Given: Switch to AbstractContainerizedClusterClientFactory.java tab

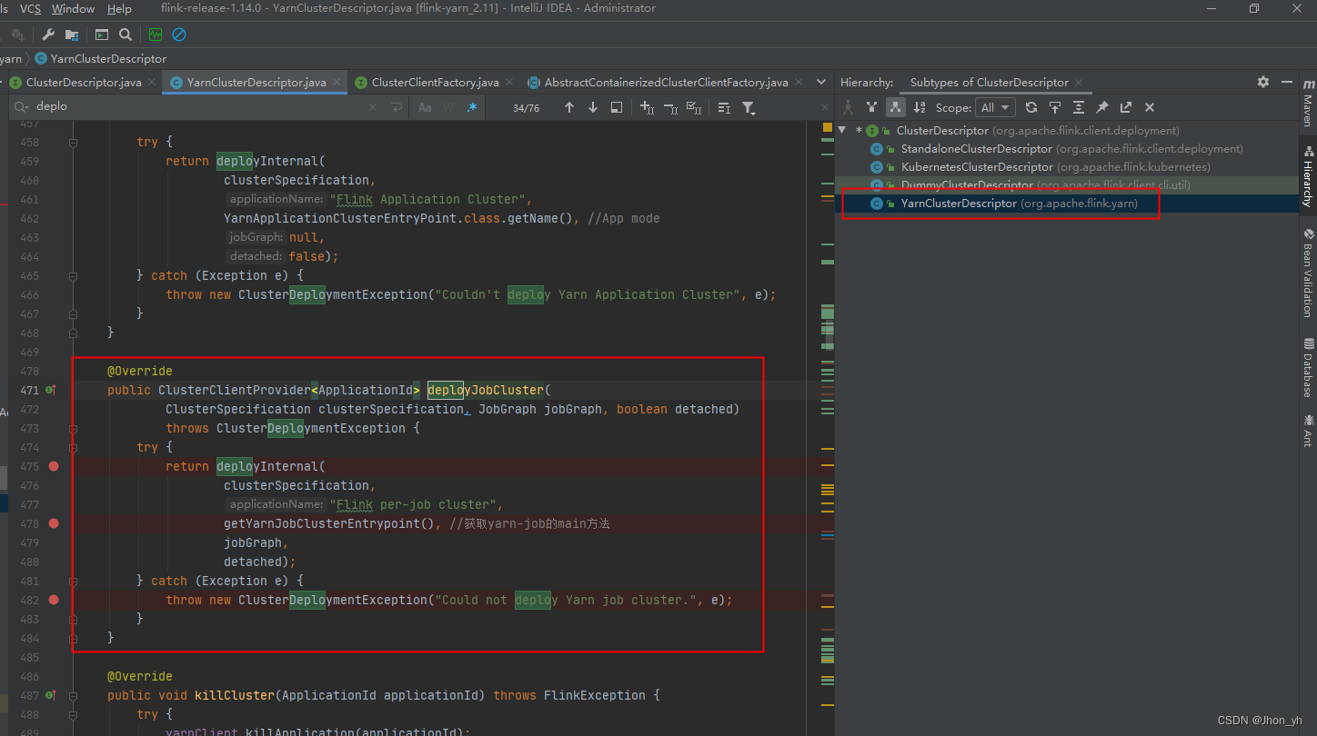Looking at the screenshot, I should coord(666,82).
